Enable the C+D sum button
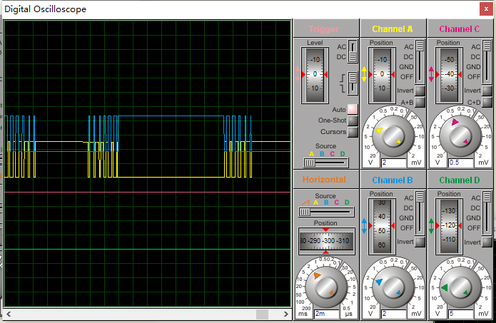 coord(487,102)
